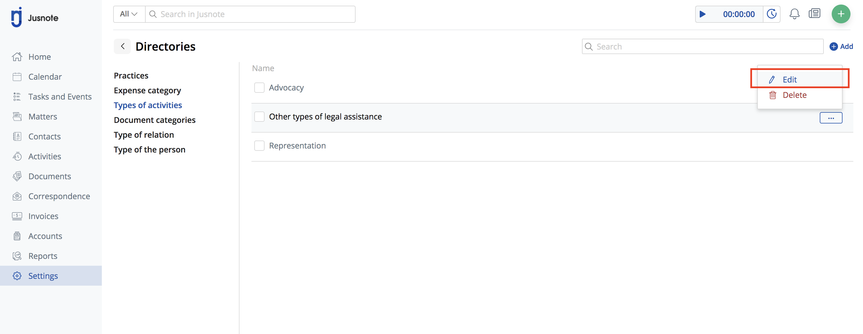Open the notifications bell
863x334 pixels.
[x=794, y=14]
